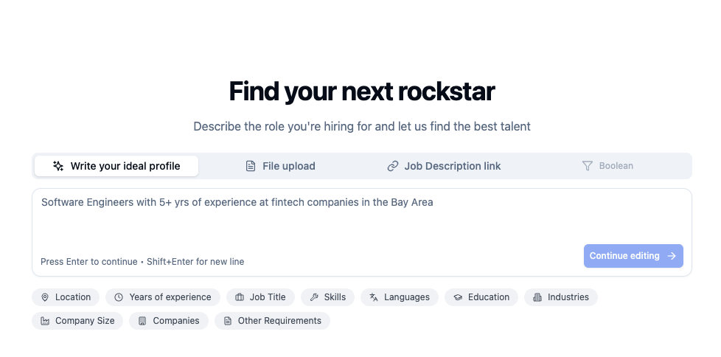The image size is (721, 357).
Task: Click the briefcase icon on Job Title
Action: [x=240, y=297]
